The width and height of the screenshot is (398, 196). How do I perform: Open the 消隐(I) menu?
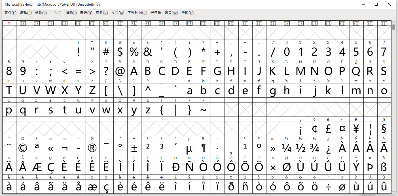point(71,13)
